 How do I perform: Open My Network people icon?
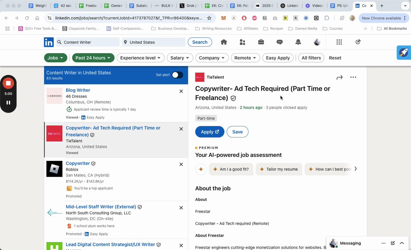coord(242,42)
